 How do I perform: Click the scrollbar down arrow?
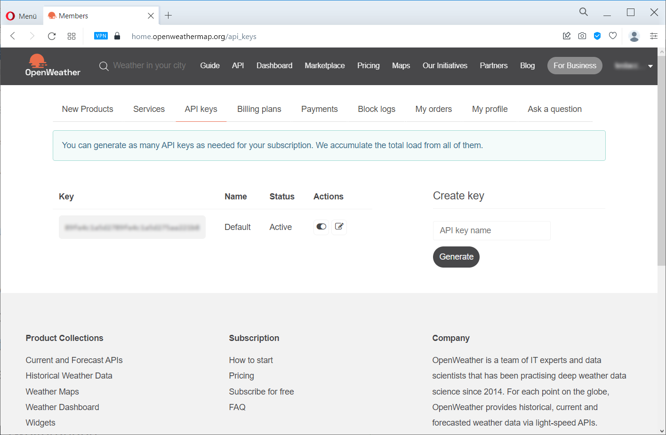click(x=662, y=431)
